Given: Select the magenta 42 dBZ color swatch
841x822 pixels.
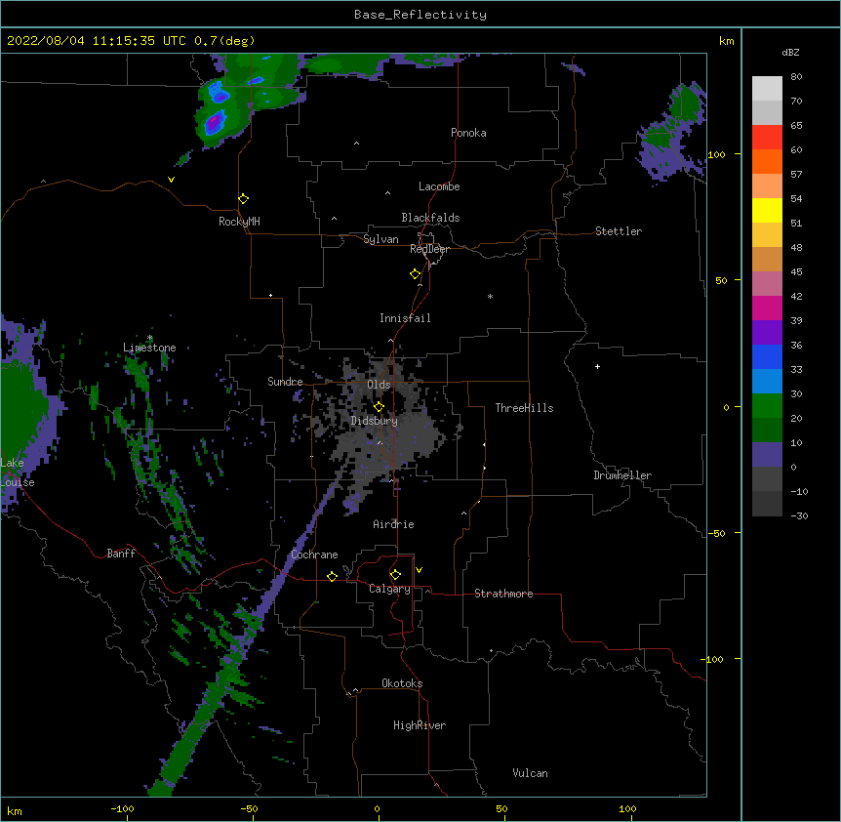Looking at the screenshot, I should (x=767, y=308).
